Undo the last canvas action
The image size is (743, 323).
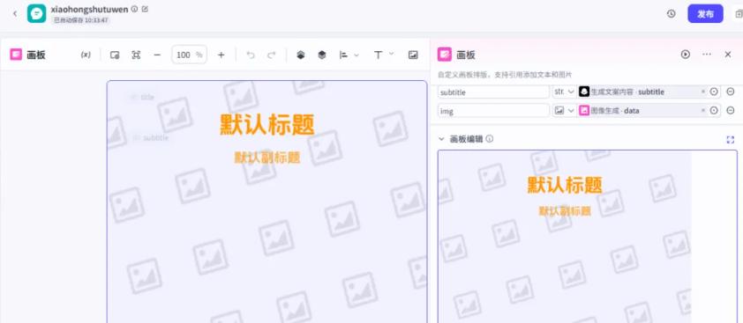pyautogui.click(x=251, y=55)
